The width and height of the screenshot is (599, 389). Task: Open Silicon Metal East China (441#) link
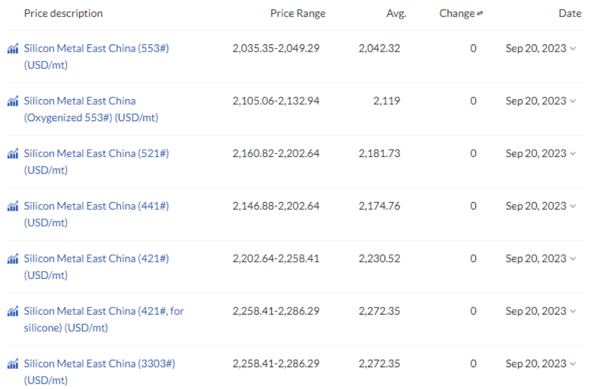[96, 214]
